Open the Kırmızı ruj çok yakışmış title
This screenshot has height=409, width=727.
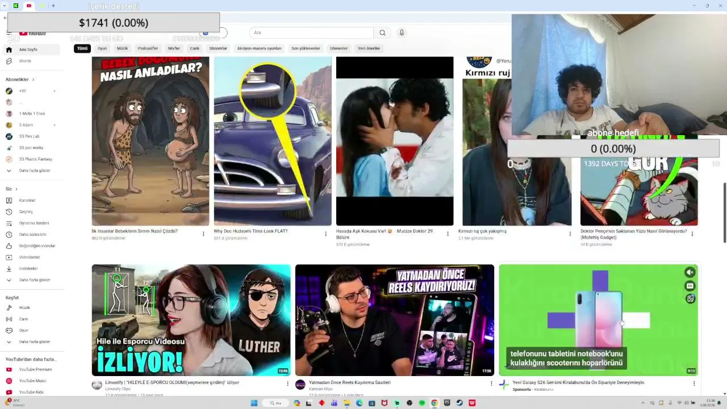coord(482,231)
